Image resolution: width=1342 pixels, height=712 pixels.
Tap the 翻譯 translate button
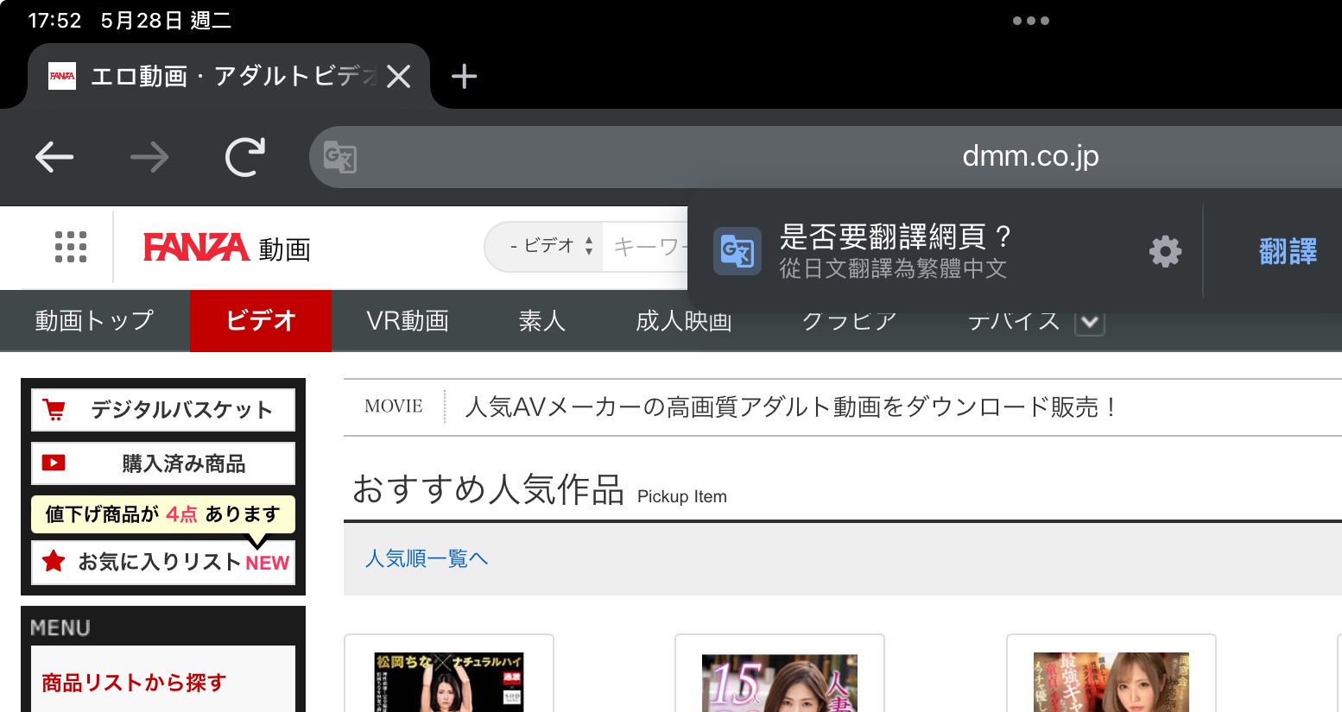click(1288, 251)
